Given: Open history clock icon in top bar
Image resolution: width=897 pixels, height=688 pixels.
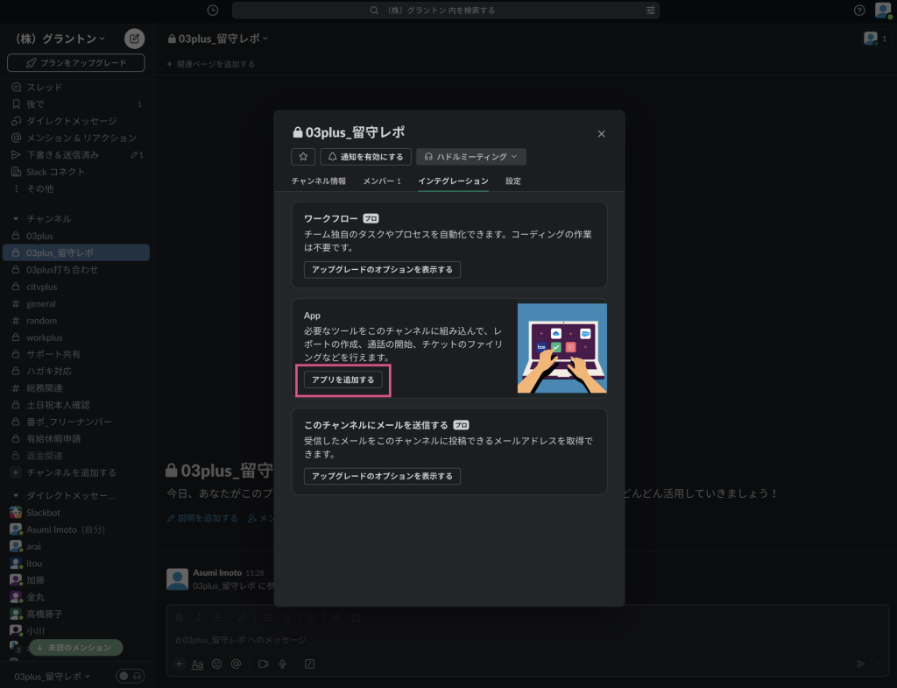Looking at the screenshot, I should [213, 11].
